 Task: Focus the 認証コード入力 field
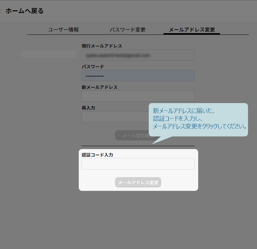(138, 164)
